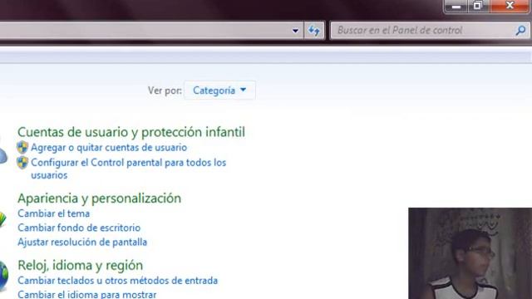
Task: Click Agregar o quitar cuentas de usuario
Action: click(109, 148)
